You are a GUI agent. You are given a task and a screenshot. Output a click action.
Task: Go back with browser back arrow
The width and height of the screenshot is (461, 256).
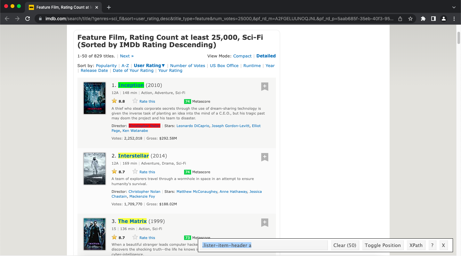[x=7, y=19]
